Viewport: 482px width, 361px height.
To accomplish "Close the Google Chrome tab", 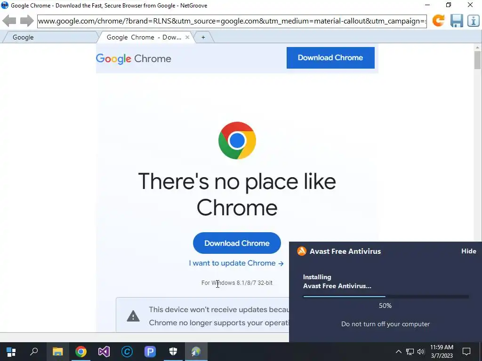I will tap(187, 37).
